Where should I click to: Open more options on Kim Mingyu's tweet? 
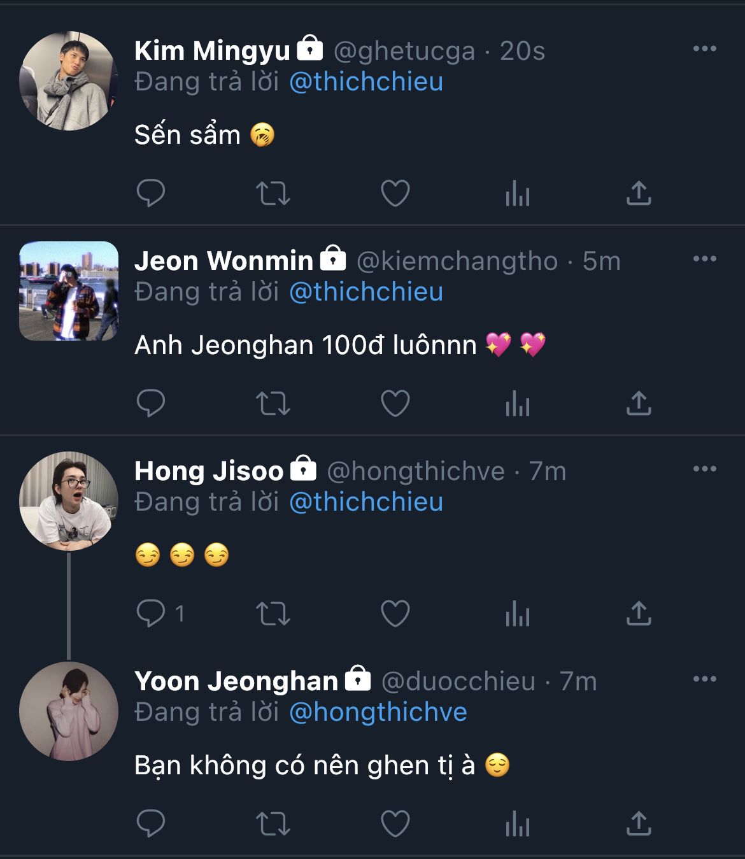click(x=704, y=49)
